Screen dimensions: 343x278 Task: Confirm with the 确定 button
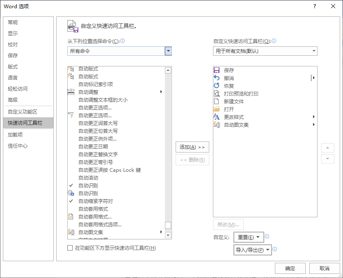point(290,269)
